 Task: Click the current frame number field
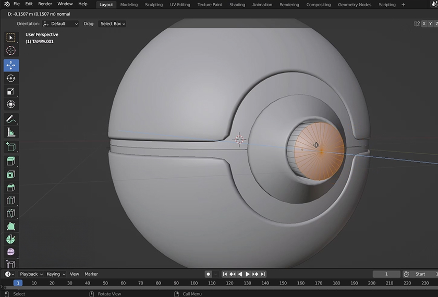pyautogui.click(x=386, y=274)
